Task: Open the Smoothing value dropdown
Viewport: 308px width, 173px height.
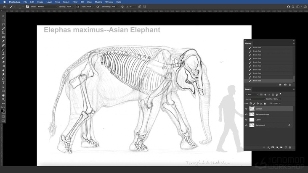Action: pyautogui.click(x=118, y=7)
